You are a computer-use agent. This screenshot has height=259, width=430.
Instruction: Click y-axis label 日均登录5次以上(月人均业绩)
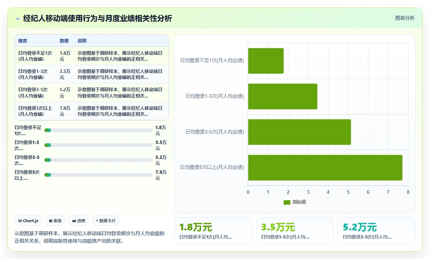tap(212, 167)
